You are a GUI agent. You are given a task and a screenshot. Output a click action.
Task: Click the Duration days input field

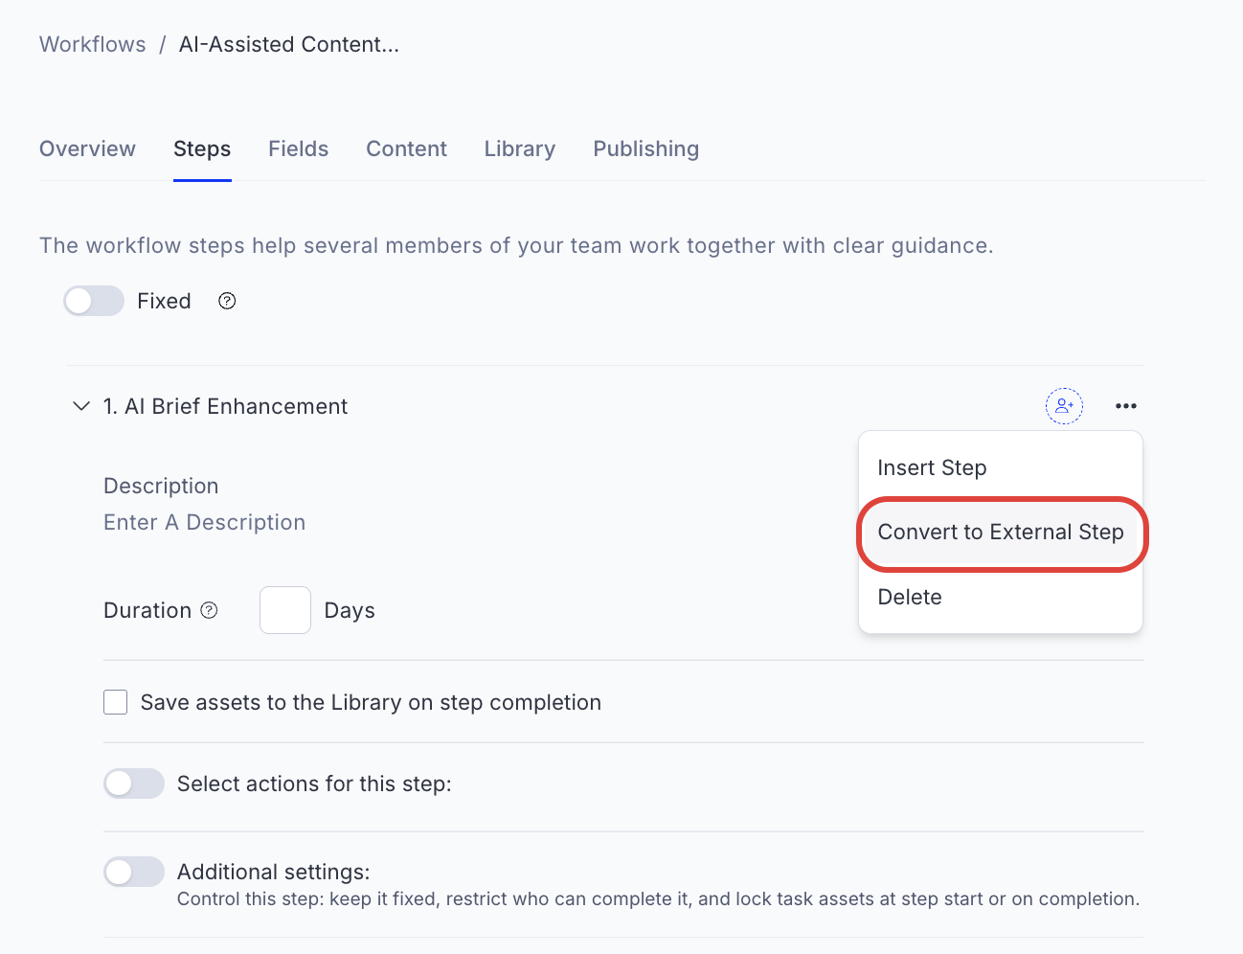point(284,609)
